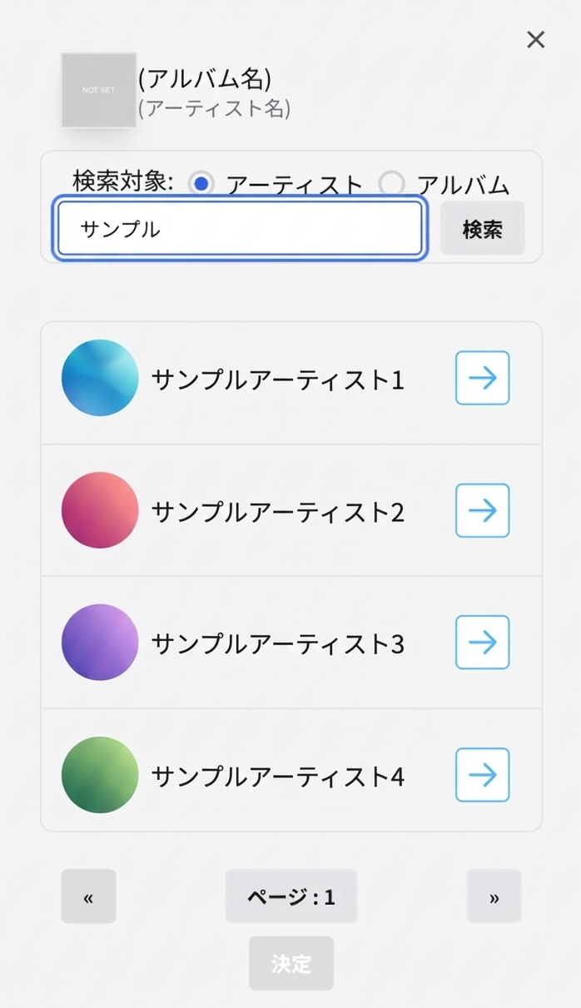Image resolution: width=581 pixels, height=1008 pixels.
Task: Go to サンプルアーティスト4 using arrow icon
Action: (x=482, y=775)
